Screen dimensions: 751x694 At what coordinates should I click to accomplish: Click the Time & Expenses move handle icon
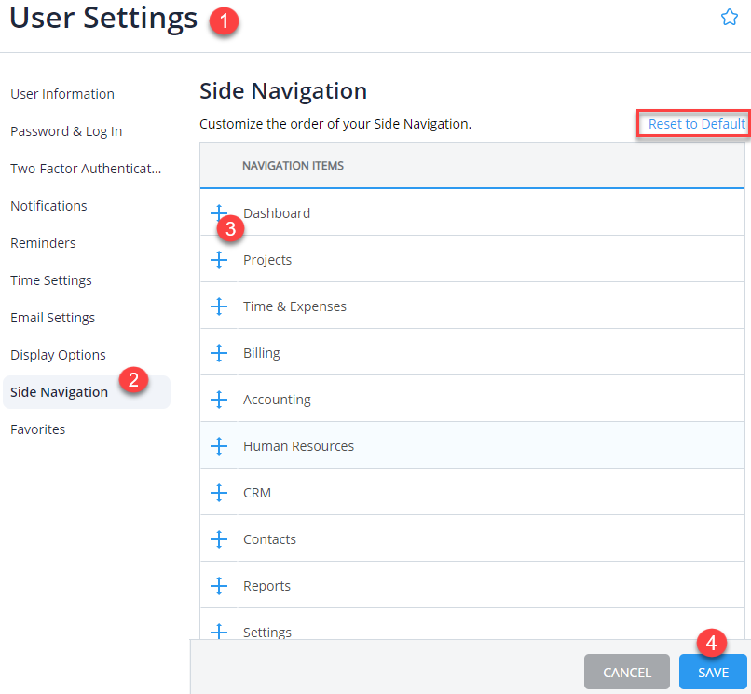point(219,306)
